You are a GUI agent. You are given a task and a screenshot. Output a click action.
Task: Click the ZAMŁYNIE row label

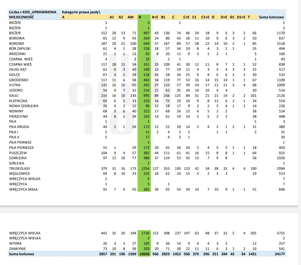[x=17, y=249]
